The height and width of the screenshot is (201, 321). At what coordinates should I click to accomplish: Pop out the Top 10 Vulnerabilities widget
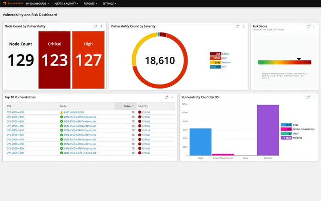pyautogui.click(x=166, y=97)
